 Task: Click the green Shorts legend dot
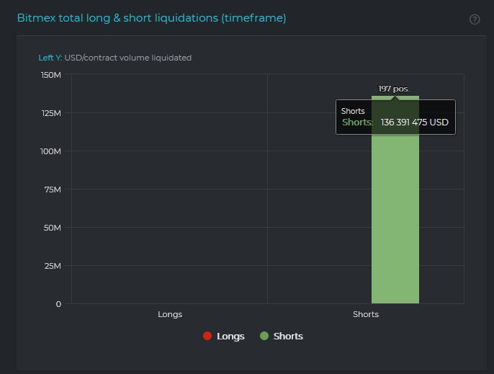[264, 336]
